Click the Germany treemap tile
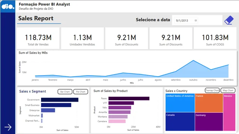Viewport: 239px width, 134px height. [209, 122]
